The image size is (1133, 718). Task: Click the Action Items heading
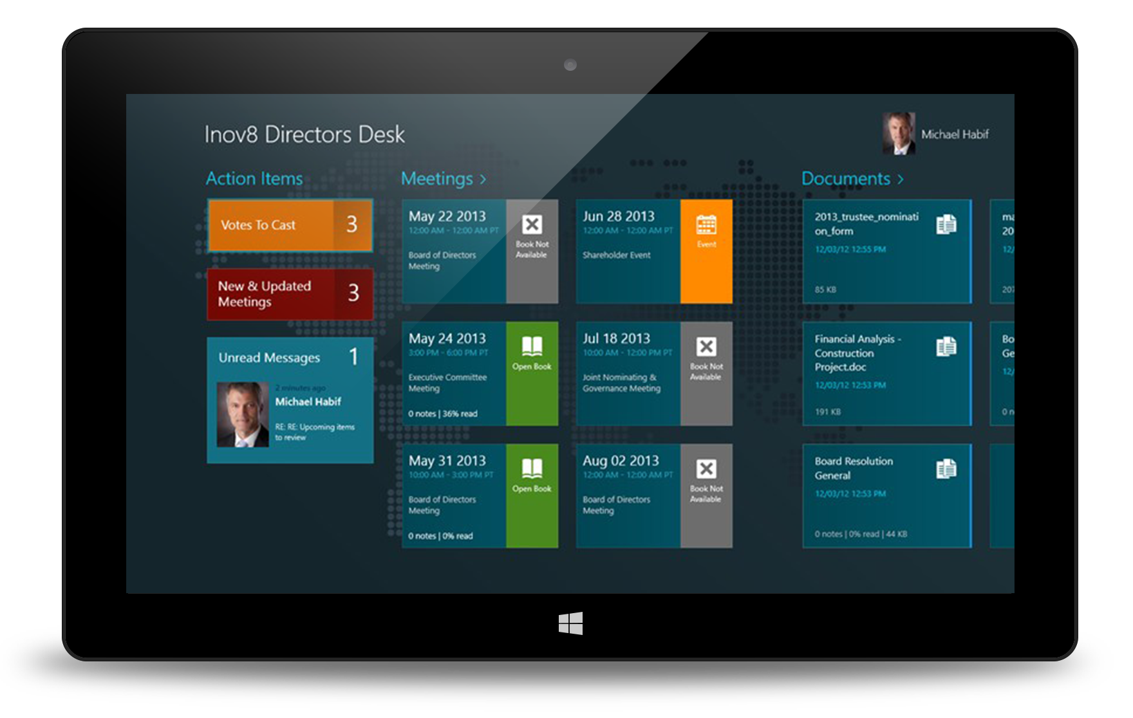coord(254,178)
